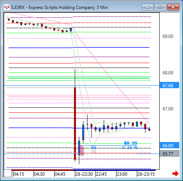
Task: Click the pink order marker rectangle
Action: (x=81, y=150)
